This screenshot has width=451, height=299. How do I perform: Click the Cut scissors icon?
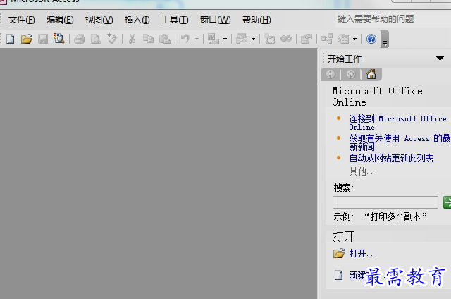pos(132,39)
